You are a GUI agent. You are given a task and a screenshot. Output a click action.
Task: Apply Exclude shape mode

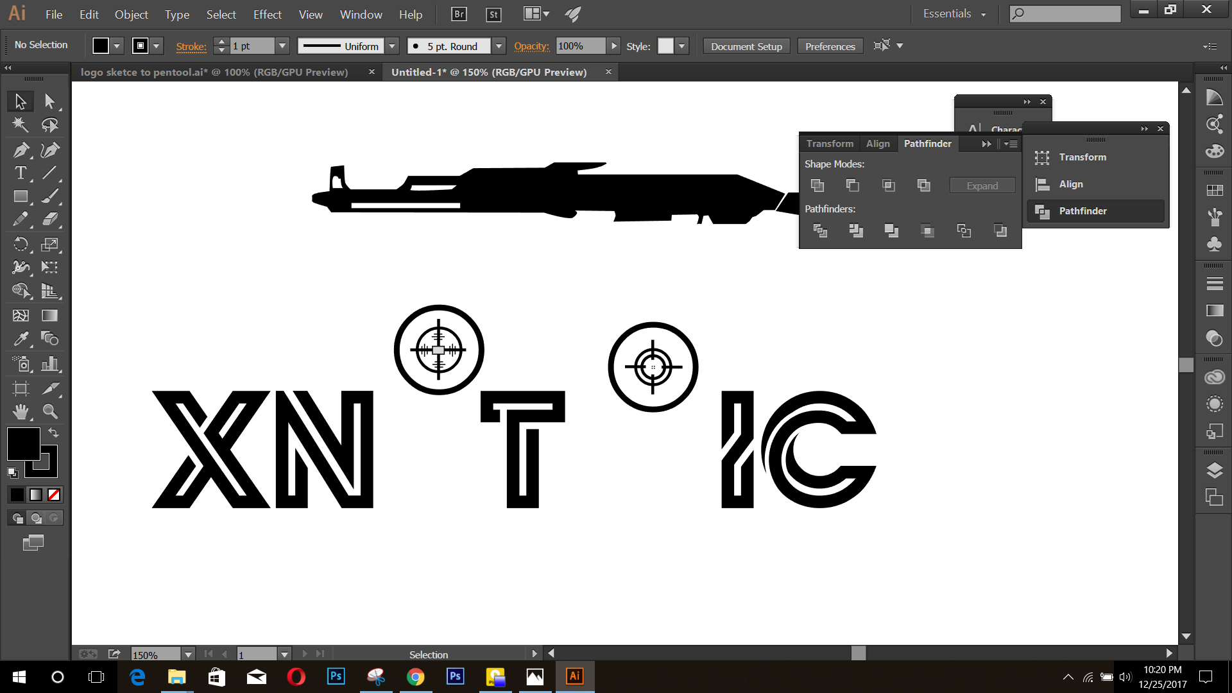[924, 185]
